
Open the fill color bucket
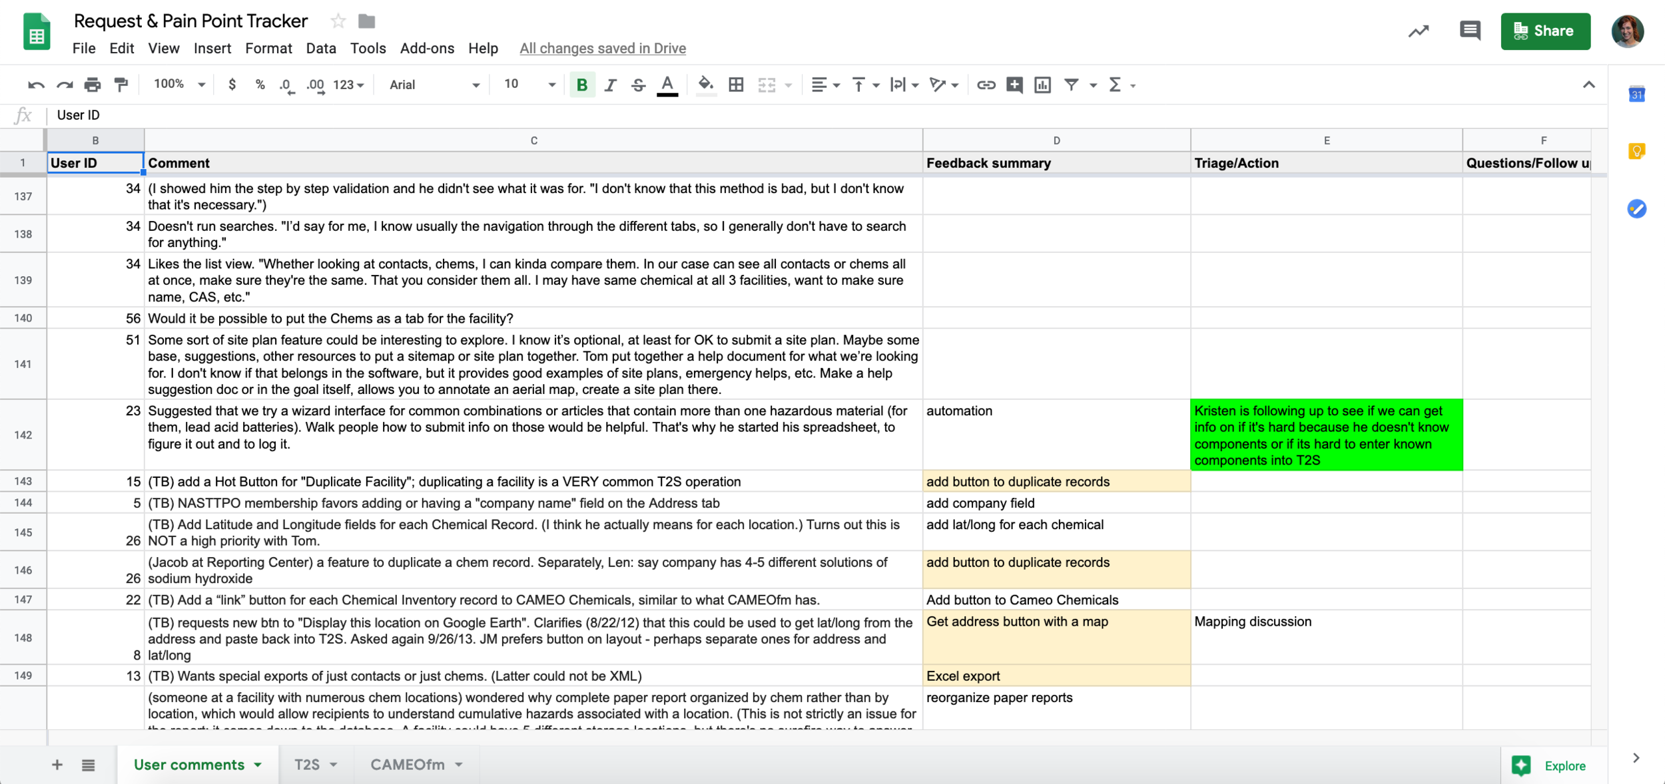coord(706,85)
